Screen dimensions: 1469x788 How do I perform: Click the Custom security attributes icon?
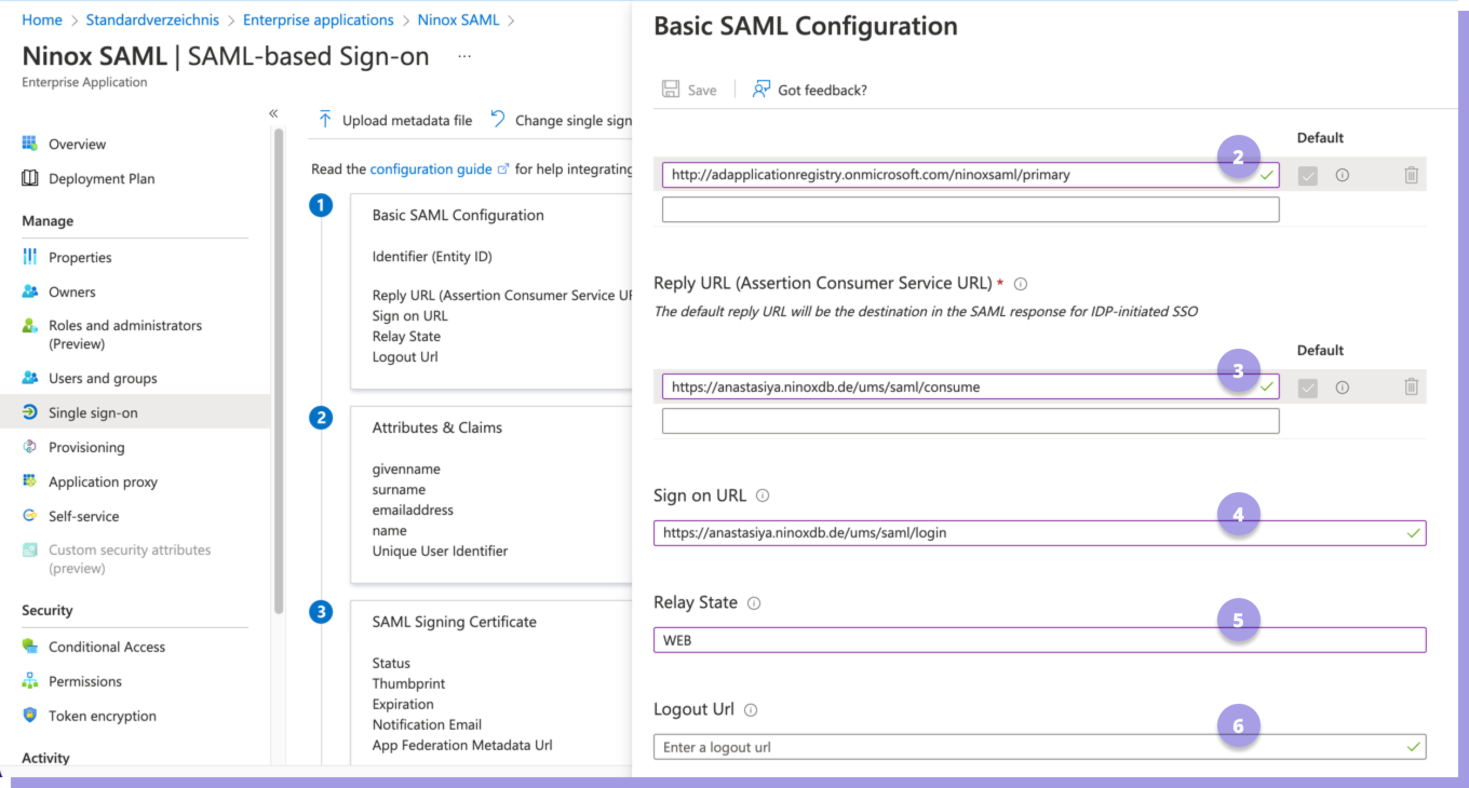[30, 550]
